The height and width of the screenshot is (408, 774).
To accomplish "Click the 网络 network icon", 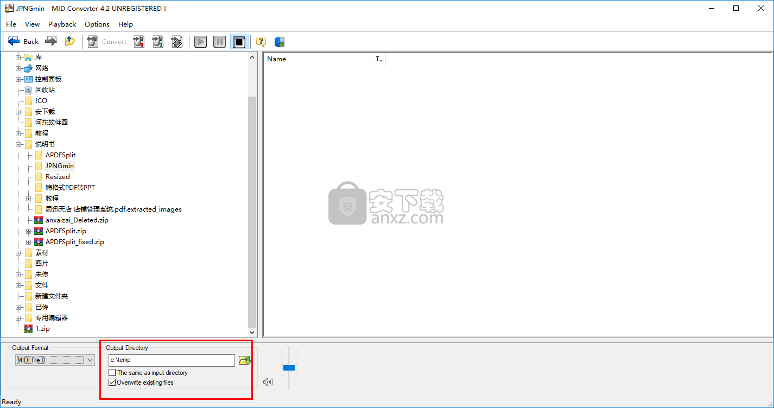I will point(28,68).
